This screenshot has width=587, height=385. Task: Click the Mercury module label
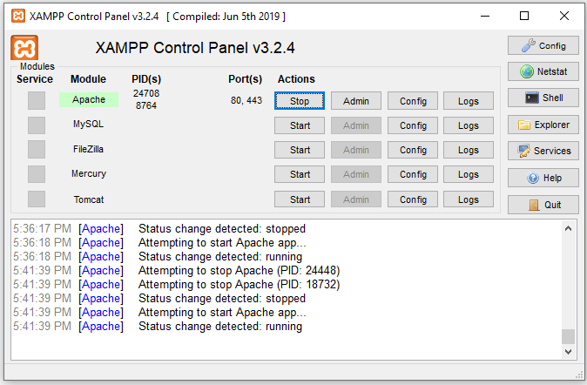pyautogui.click(x=89, y=174)
